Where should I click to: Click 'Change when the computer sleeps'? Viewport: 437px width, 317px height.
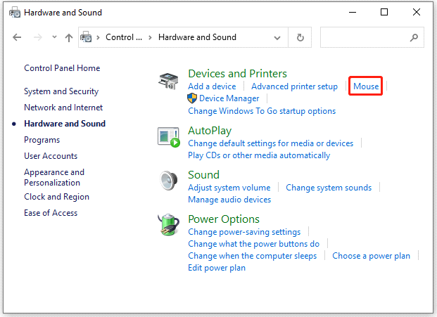tap(252, 256)
